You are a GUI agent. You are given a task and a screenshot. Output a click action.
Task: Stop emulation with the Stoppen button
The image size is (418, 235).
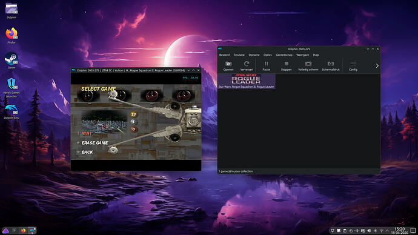click(286, 66)
